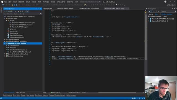Open the ANALYZE menu
The width and height of the screenshot is (177, 100).
[x=46, y=2]
